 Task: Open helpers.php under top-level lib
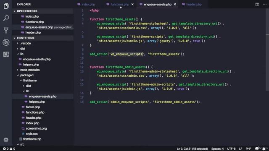[x=31, y=65]
